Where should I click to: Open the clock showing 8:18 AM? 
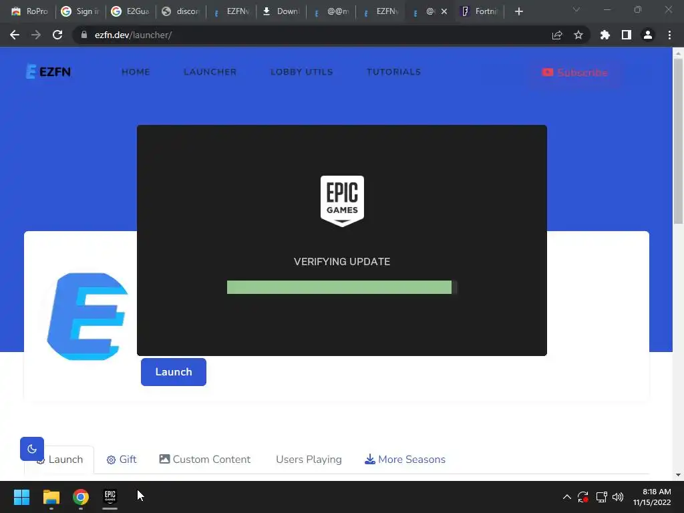[652, 497]
